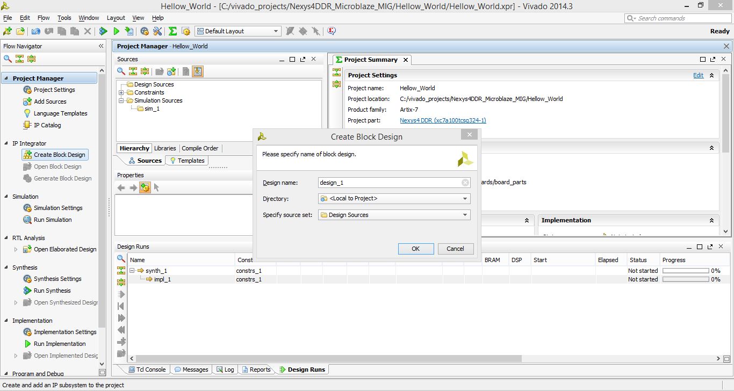Click Collapse All icon in Sources panel

click(133, 71)
